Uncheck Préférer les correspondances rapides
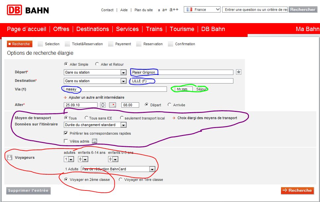Viewport: 320px width, 202px height. pos(66,133)
